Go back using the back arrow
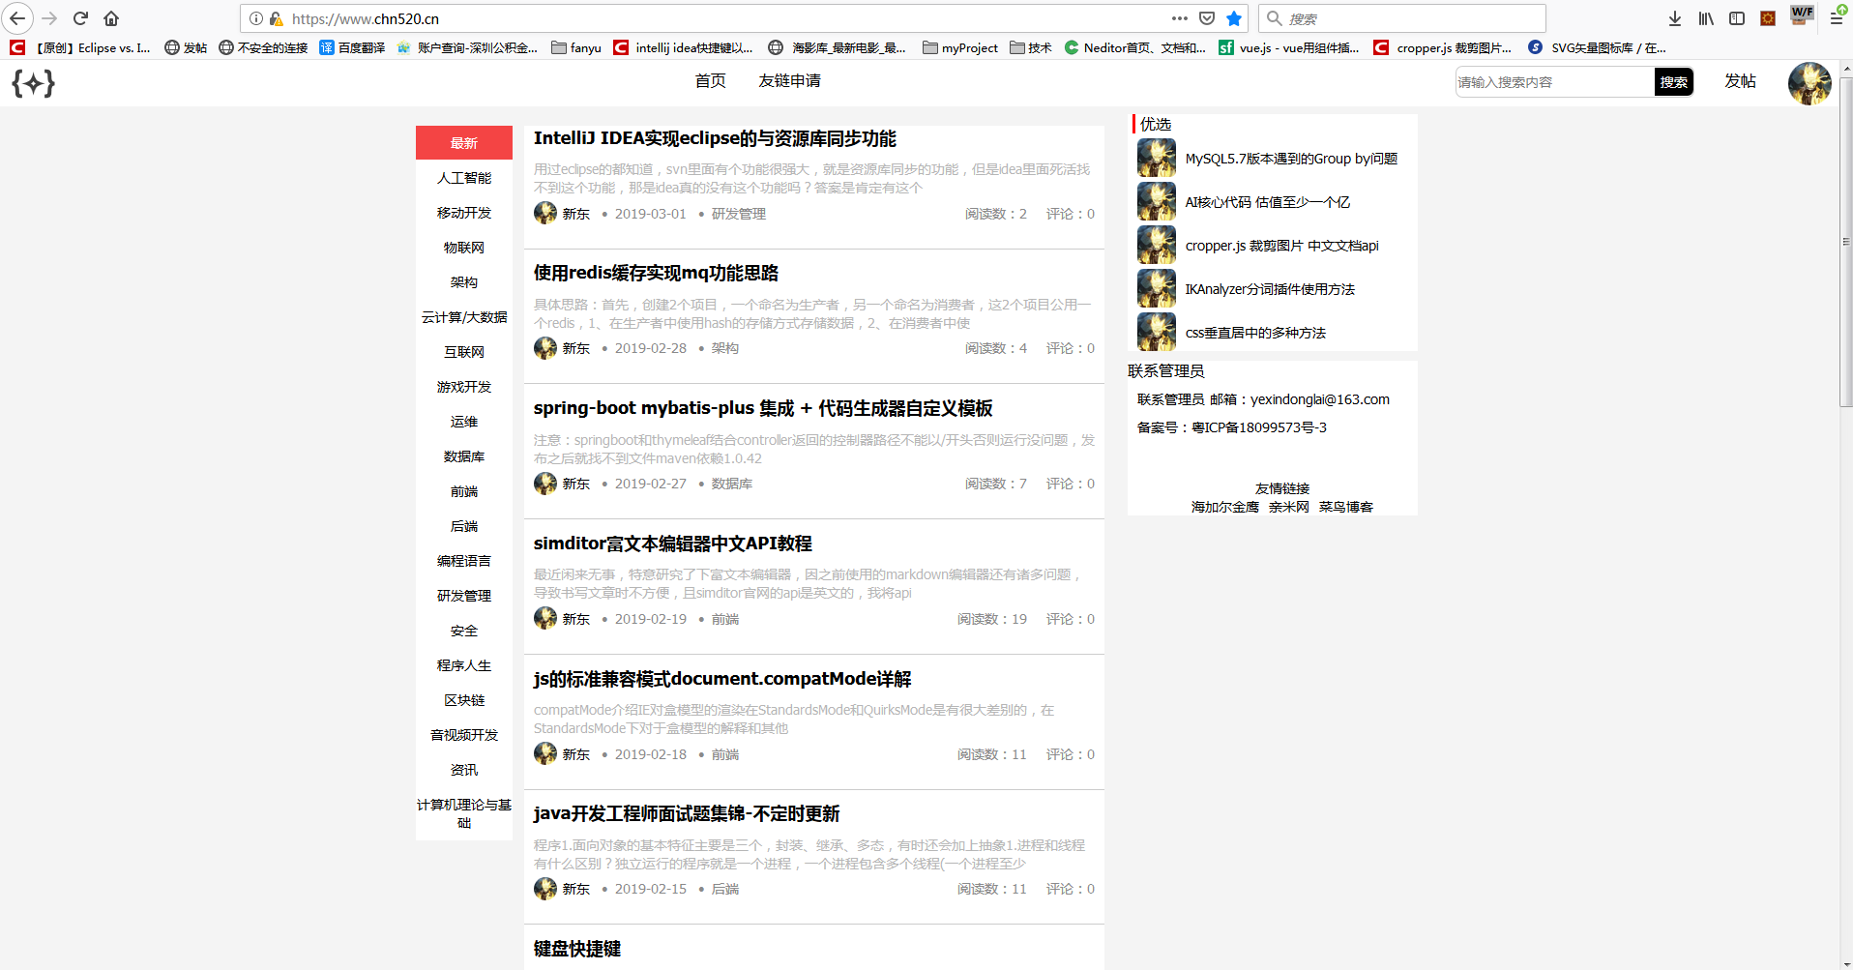The width and height of the screenshot is (1853, 970). coord(17,17)
